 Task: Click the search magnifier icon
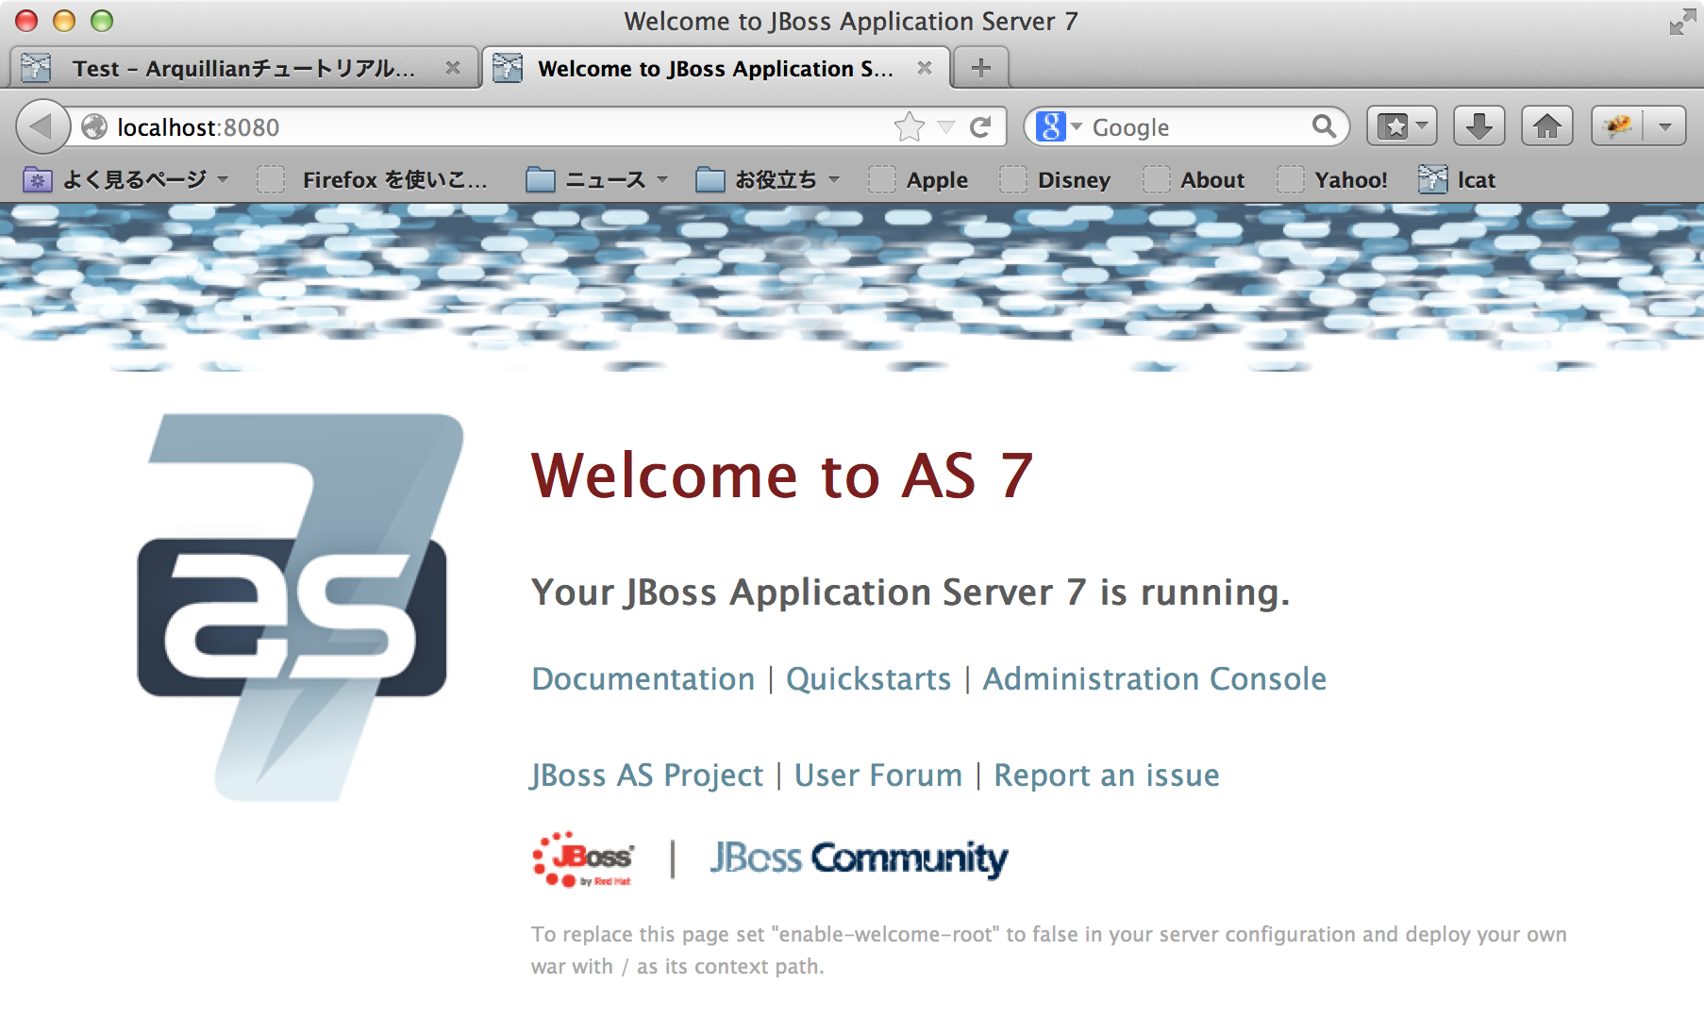(1324, 125)
